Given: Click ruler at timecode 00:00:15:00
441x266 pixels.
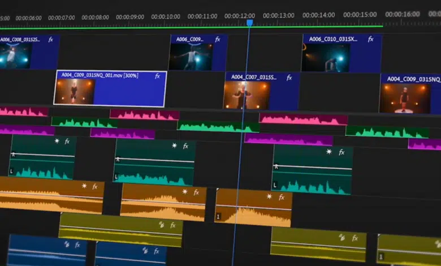Looking at the screenshot, I should [360, 14].
